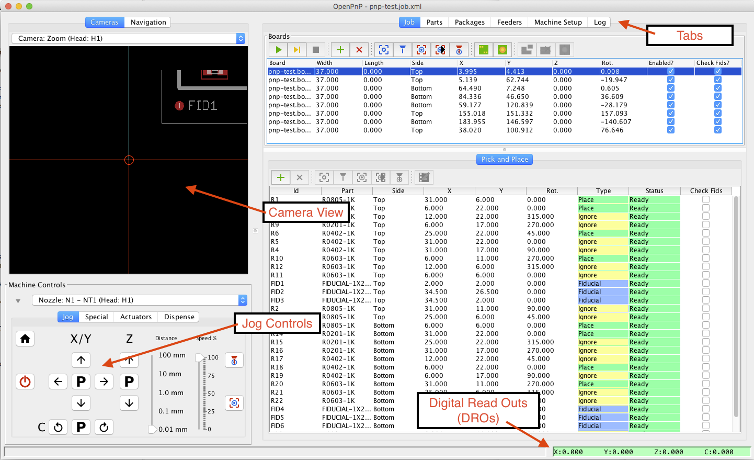Start the job with the green play icon

[279, 50]
